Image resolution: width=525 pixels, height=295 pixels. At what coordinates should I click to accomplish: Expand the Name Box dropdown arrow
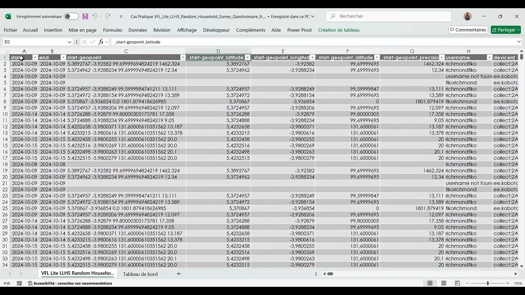pos(69,42)
